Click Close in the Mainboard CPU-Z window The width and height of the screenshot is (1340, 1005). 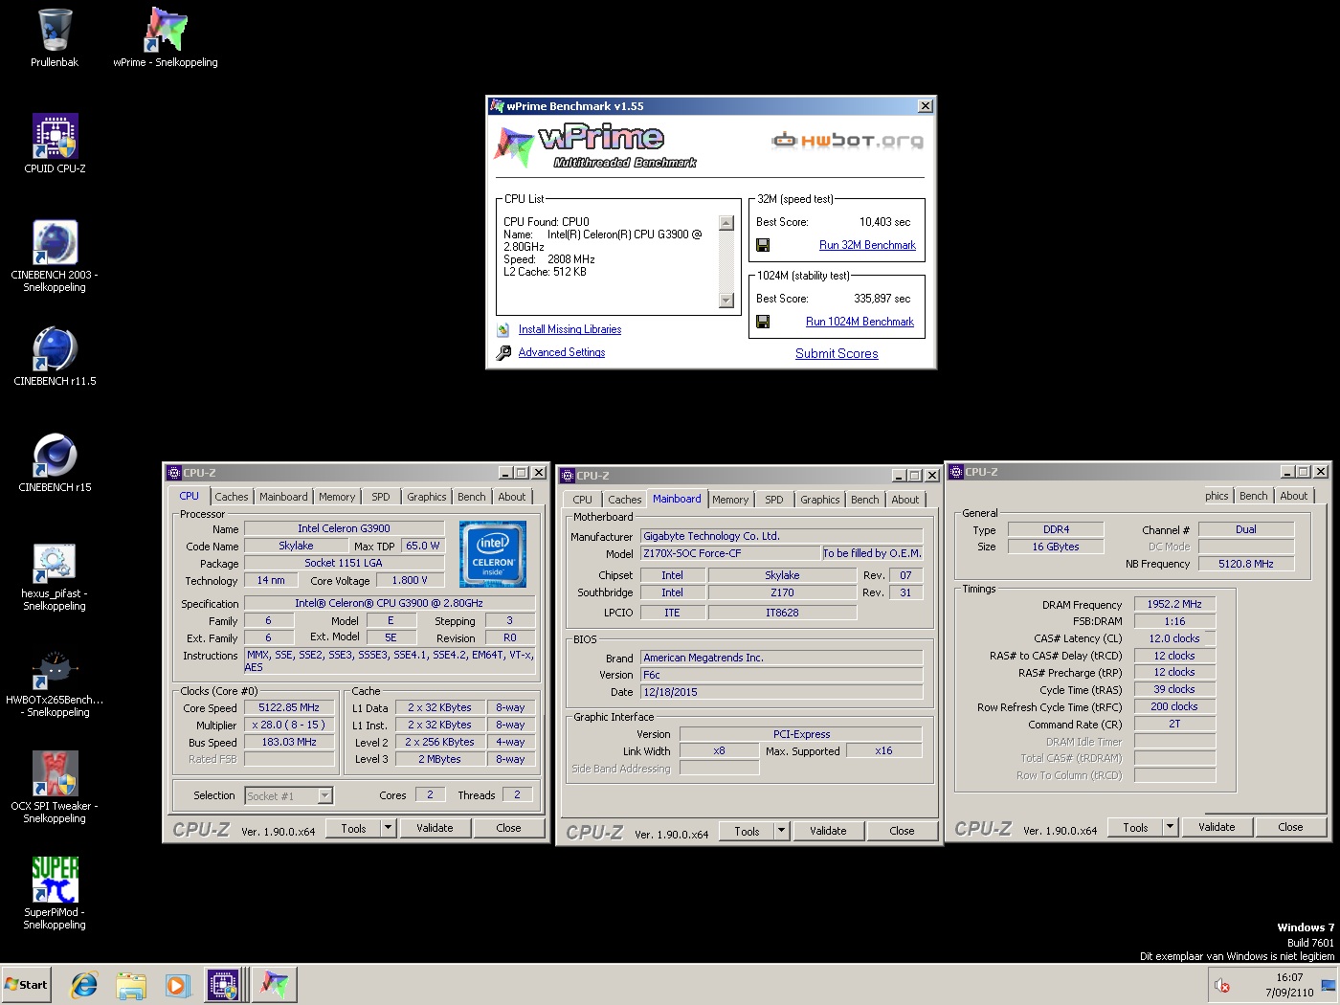(x=902, y=831)
